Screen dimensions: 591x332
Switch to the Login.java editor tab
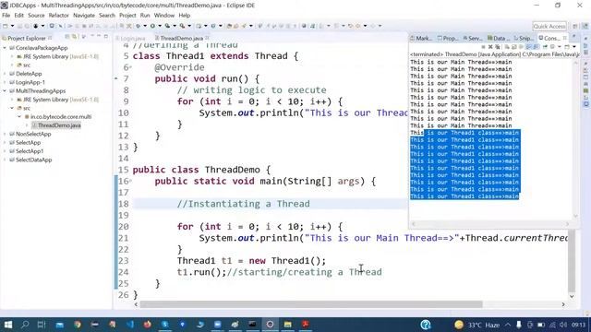(131, 39)
